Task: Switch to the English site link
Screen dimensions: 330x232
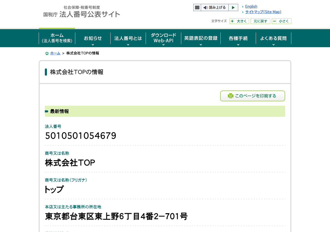Action: (x=251, y=6)
